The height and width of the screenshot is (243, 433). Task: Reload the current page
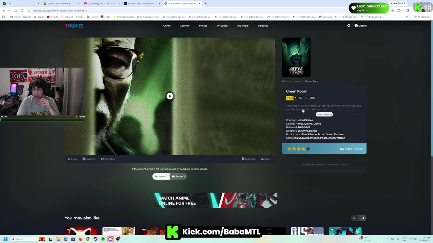click(x=16, y=10)
